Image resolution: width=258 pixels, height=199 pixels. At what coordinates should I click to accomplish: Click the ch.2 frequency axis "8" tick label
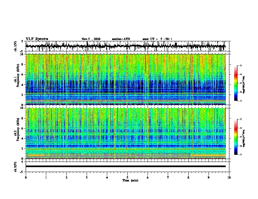tap(22, 118)
